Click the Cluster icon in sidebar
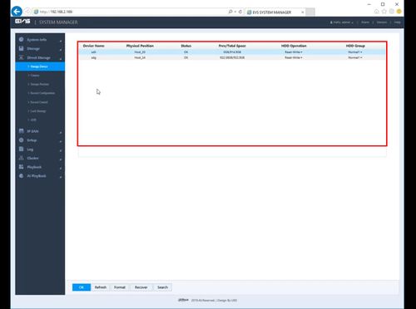The height and width of the screenshot is (309, 416). pos(22,158)
